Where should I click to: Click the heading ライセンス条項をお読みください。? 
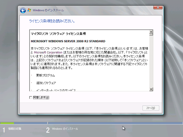tap(52, 21)
